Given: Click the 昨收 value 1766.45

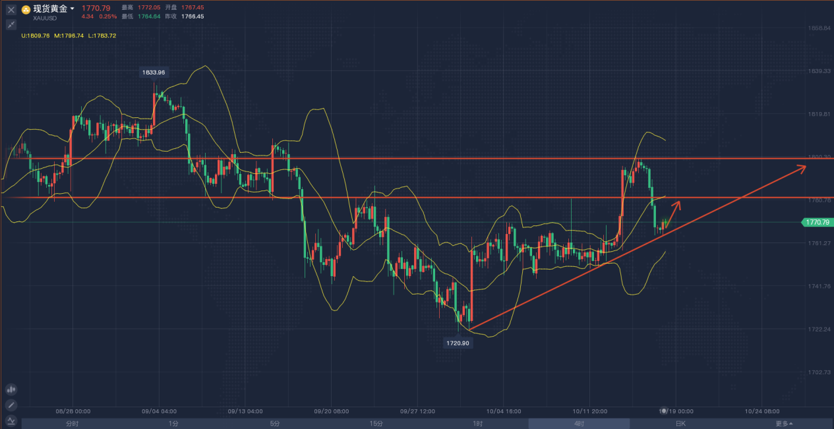Looking at the screenshot, I should [193, 16].
